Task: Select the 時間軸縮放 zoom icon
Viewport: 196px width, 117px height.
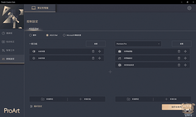Action: click(120, 58)
